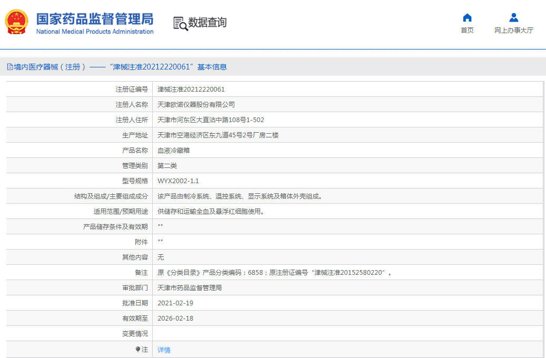Click the approval date 2021-02-19
This screenshot has height=358, width=546.
tap(175, 303)
